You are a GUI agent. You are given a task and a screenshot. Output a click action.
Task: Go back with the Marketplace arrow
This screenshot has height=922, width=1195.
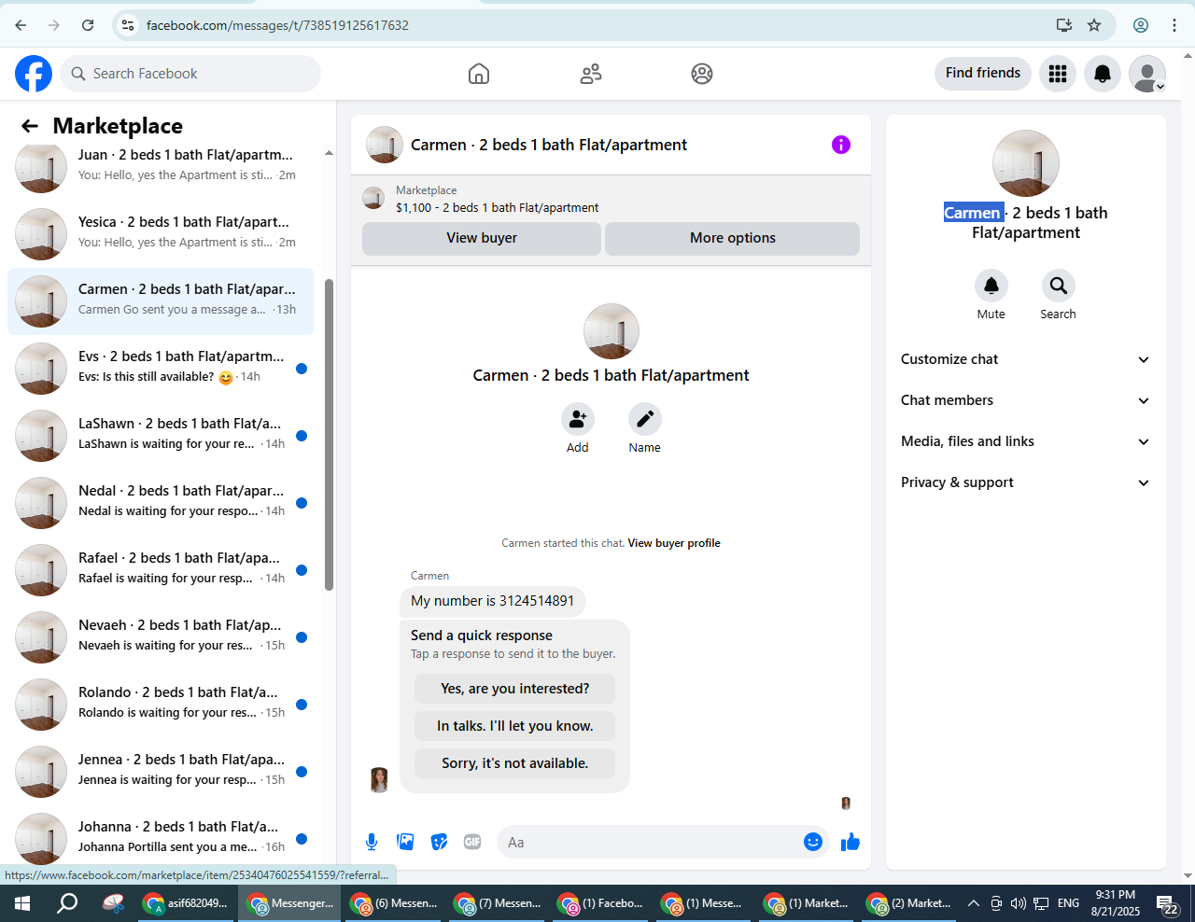pos(30,126)
